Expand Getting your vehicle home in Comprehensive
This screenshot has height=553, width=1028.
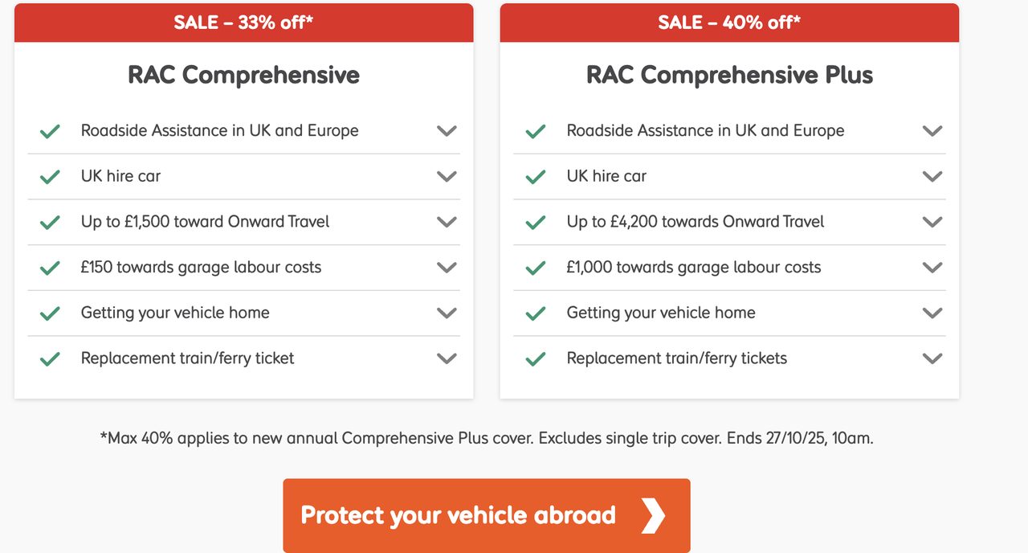[x=447, y=313]
